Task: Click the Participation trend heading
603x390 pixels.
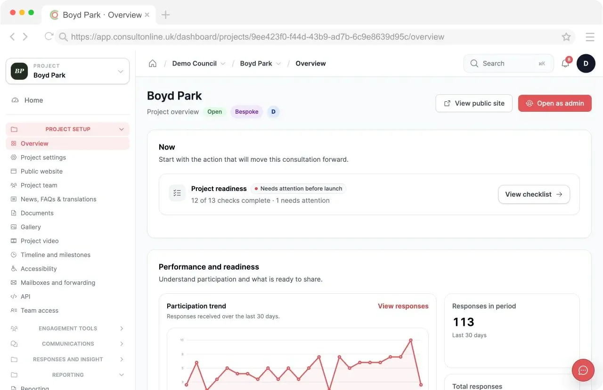Action: coord(196,306)
